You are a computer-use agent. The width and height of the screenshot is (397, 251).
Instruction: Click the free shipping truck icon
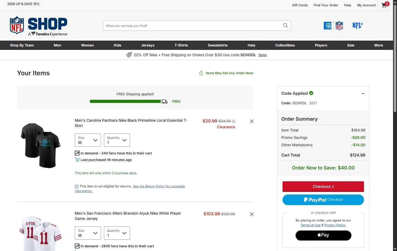[165, 102]
